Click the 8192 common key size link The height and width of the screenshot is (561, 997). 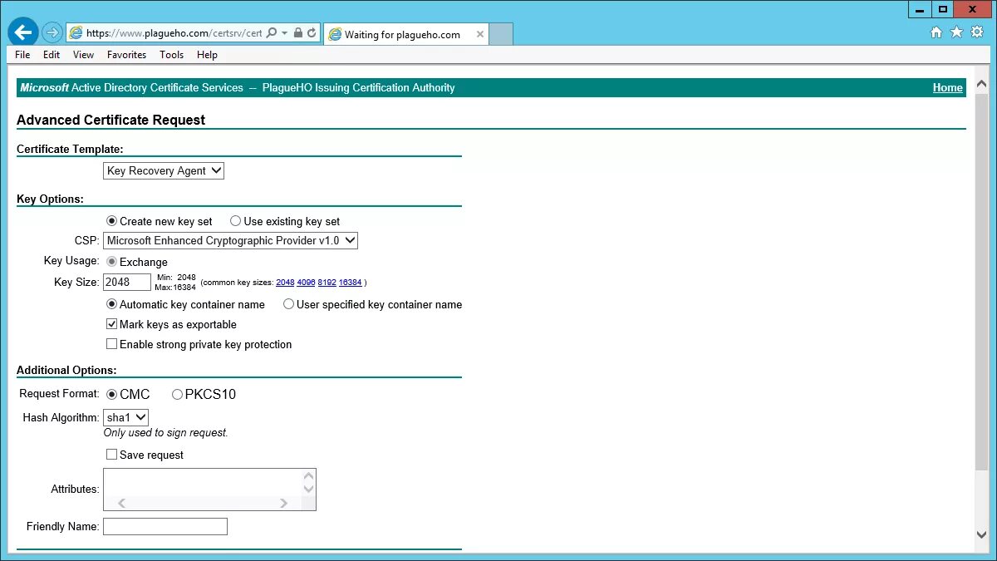(327, 283)
